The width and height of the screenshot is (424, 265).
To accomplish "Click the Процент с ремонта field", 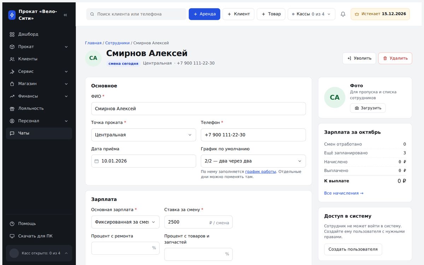I will pyautogui.click(x=125, y=248).
